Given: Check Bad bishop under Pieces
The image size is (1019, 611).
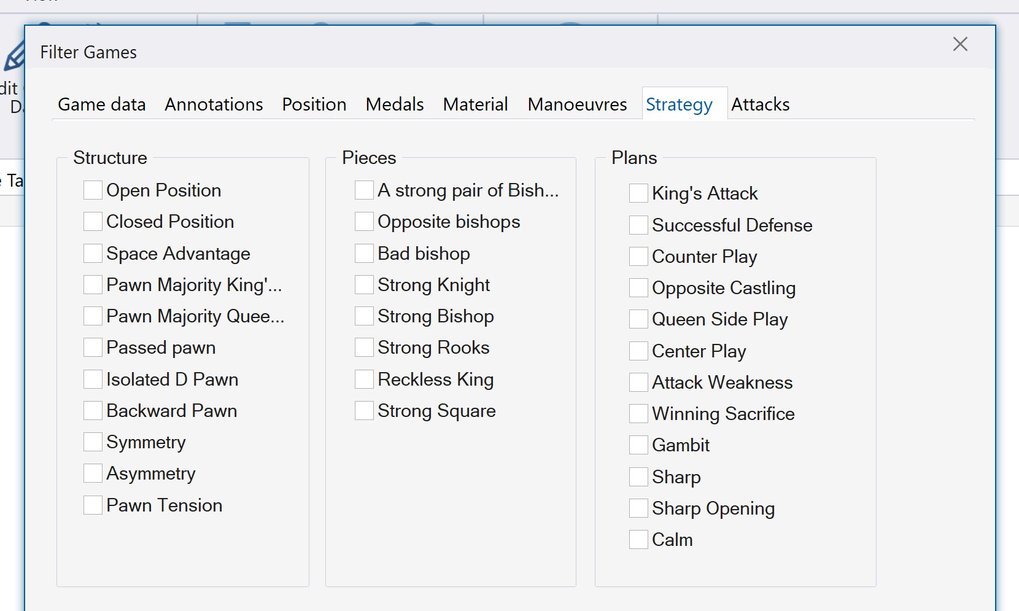Looking at the screenshot, I should (x=363, y=253).
